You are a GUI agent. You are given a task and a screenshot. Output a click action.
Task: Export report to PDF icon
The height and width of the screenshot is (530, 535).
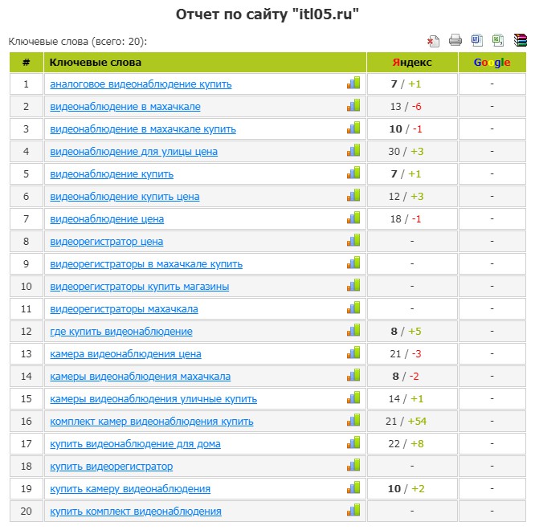pos(433,41)
